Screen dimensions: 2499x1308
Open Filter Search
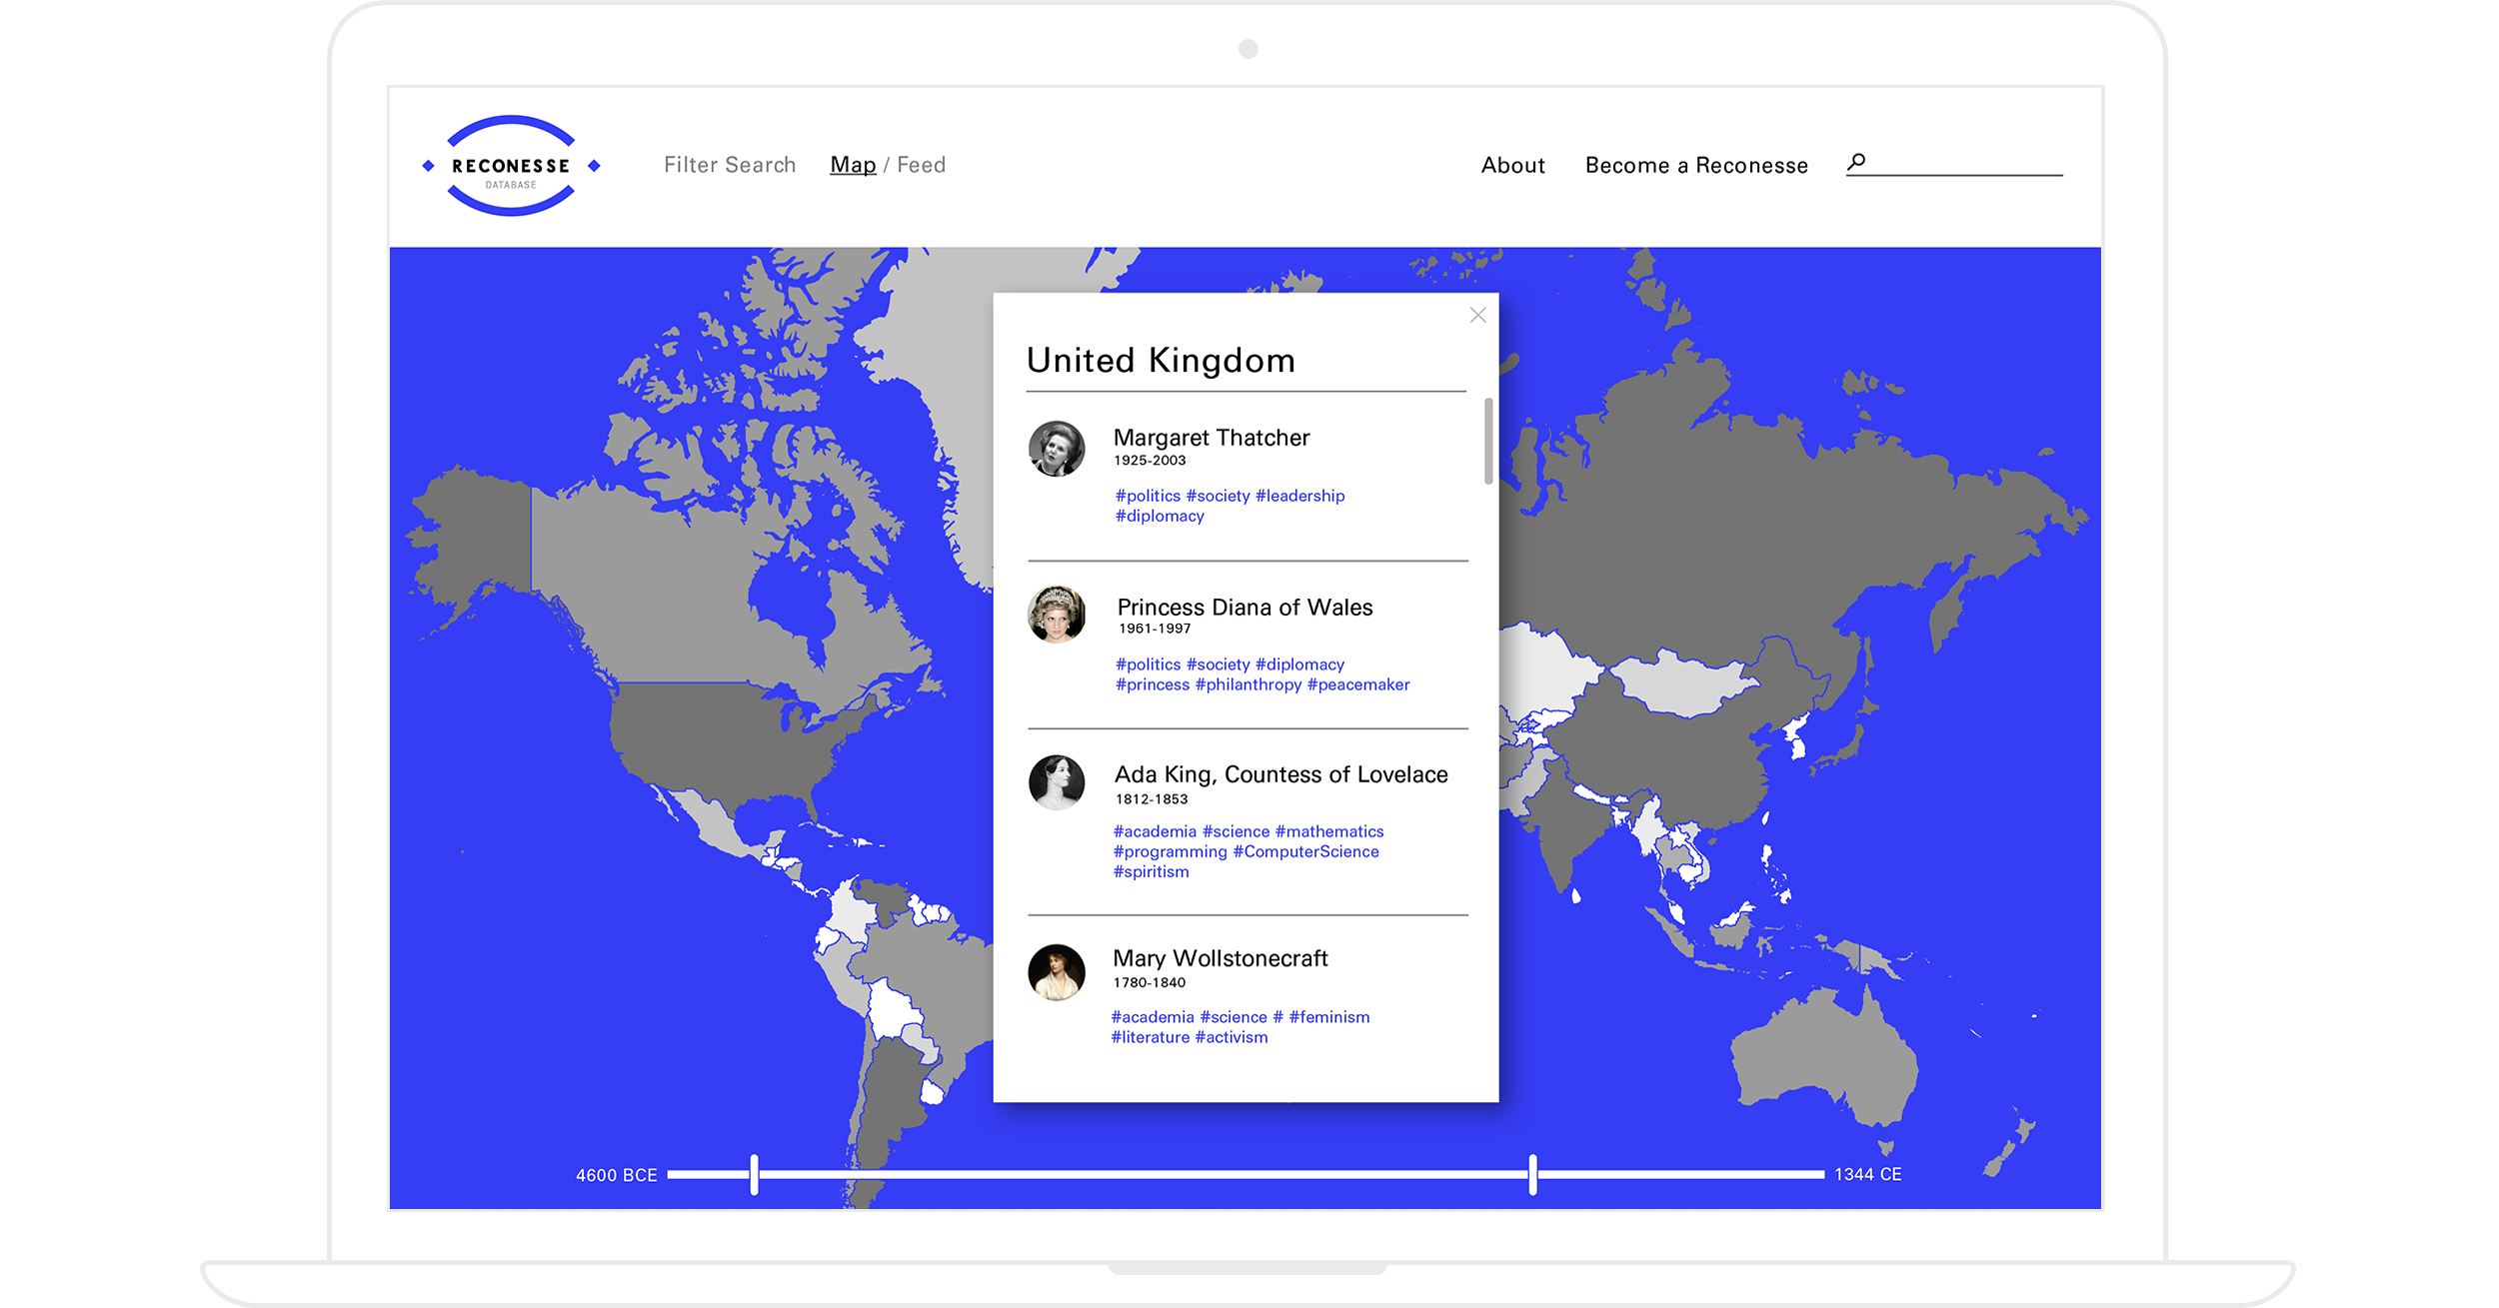(730, 165)
